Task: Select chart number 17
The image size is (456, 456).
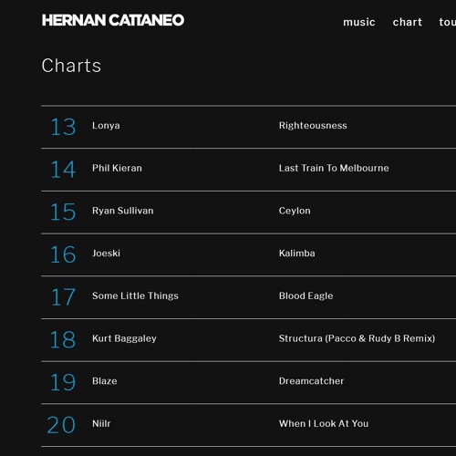Action: [63, 297]
